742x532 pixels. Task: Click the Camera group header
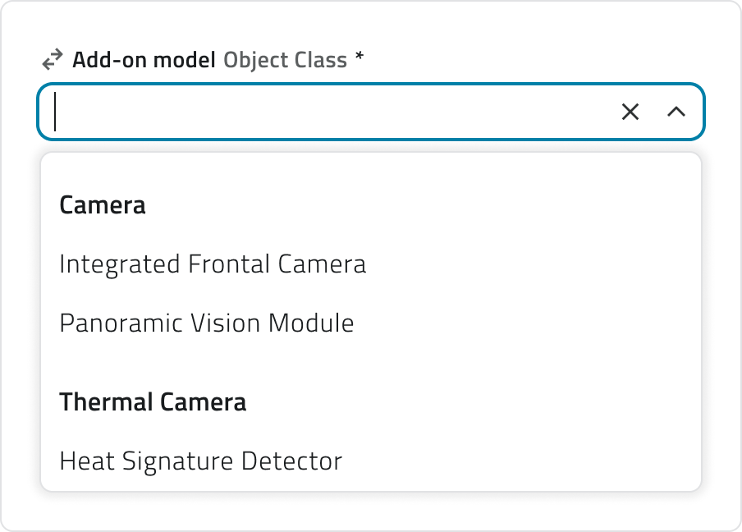point(102,204)
